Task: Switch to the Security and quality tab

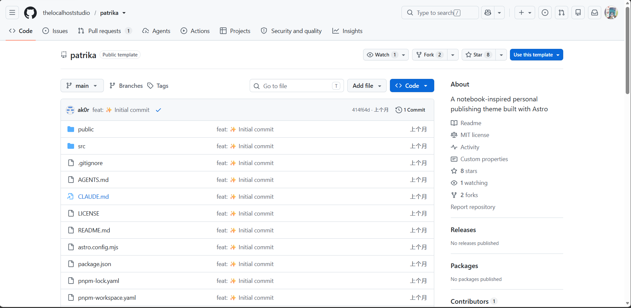Action: (291, 31)
